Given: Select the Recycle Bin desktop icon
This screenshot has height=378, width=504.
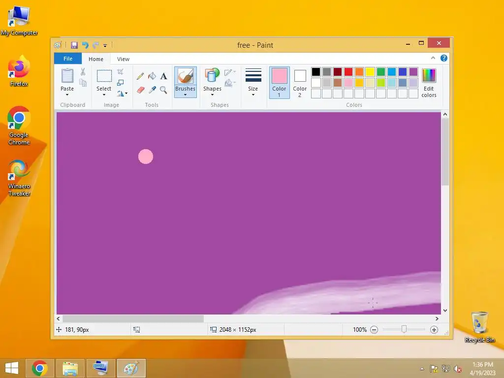Looking at the screenshot, I should (479, 327).
